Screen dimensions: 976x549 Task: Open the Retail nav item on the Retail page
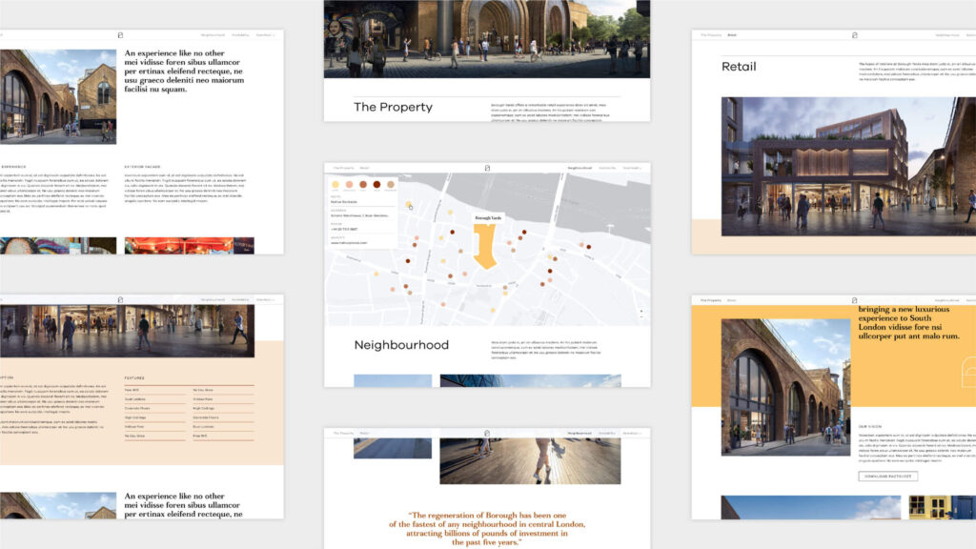pyautogui.click(x=732, y=35)
